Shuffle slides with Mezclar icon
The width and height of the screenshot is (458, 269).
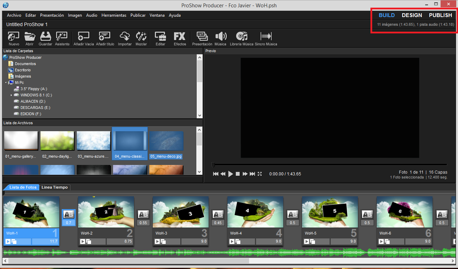pos(141,39)
